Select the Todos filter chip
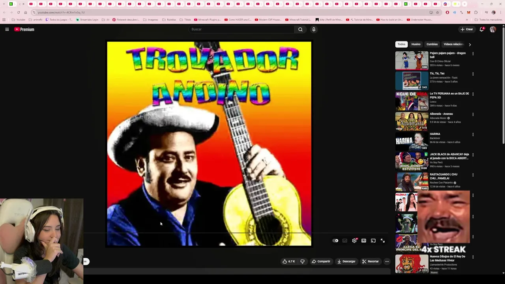505x284 pixels. point(401,44)
